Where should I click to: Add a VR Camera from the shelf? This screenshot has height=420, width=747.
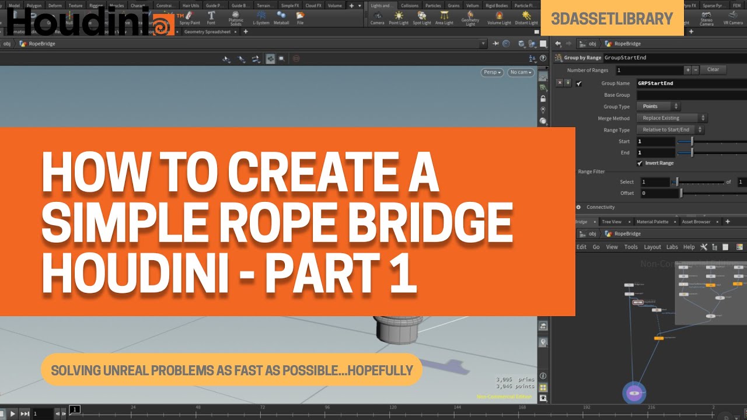732,17
